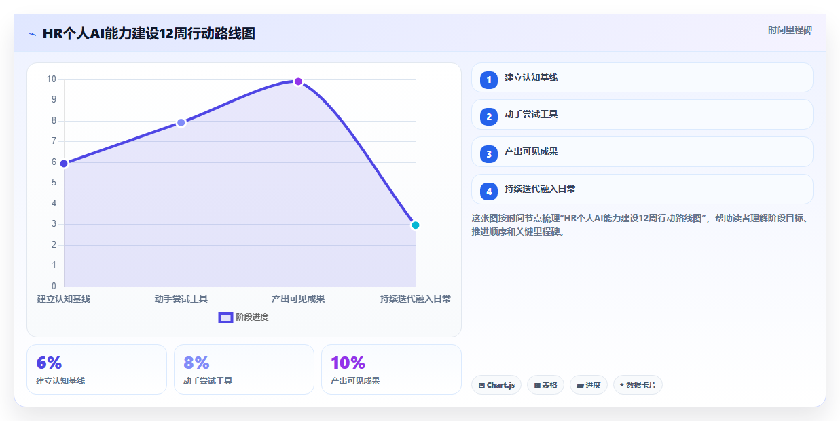Viewport: 840px width, 421px height.
Task: Click the lightning icon beside the roadmap title
Action: pos(32,34)
